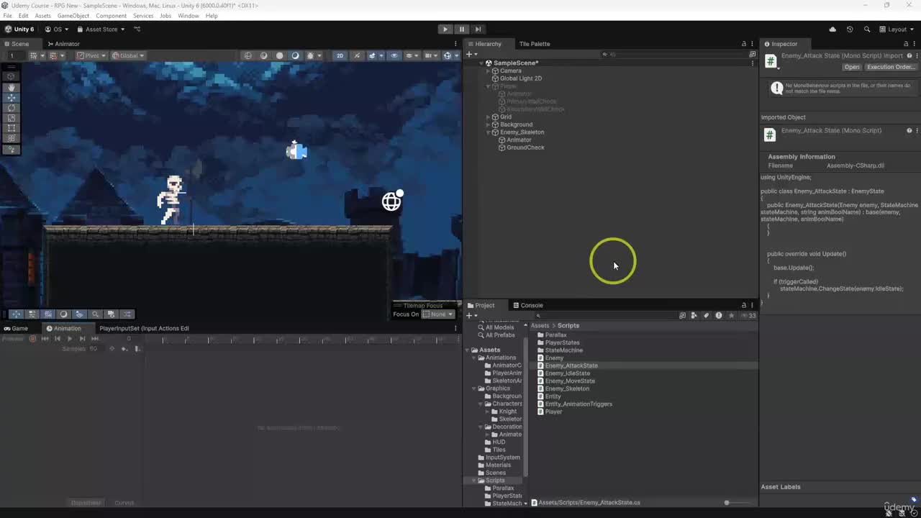Open the Global handle rotation dropdown
The height and width of the screenshot is (518, 921).
point(128,55)
